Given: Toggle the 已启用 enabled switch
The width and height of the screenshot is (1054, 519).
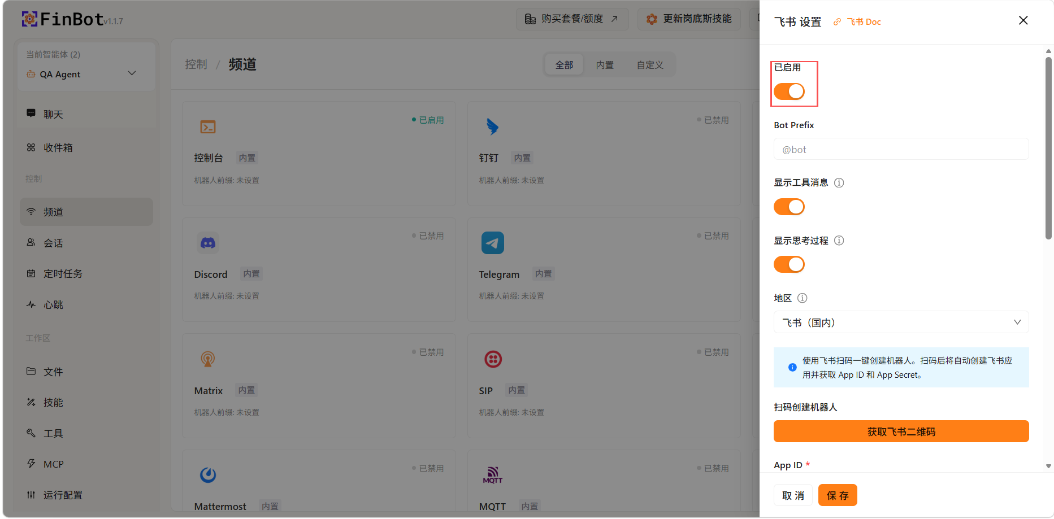Looking at the screenshot, I should click(x=789, y=91).
